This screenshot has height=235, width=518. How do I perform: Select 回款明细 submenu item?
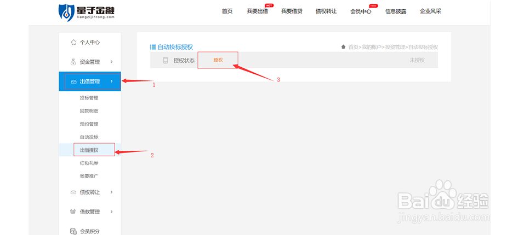point(89,111)
